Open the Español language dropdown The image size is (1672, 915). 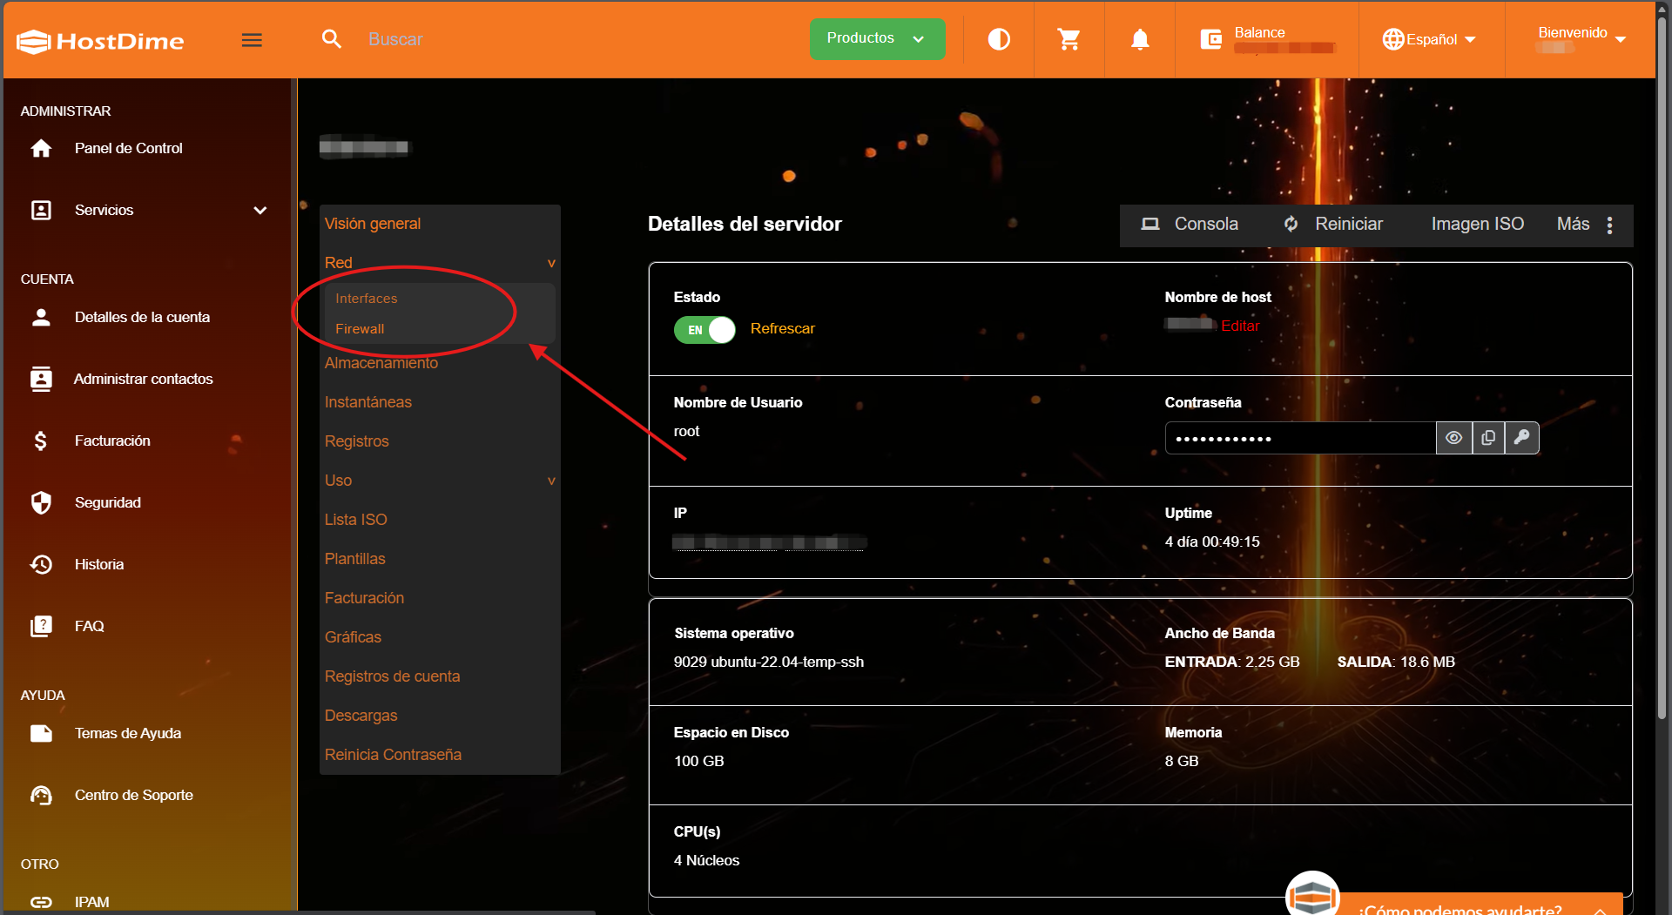click(x=1429, y=39)
